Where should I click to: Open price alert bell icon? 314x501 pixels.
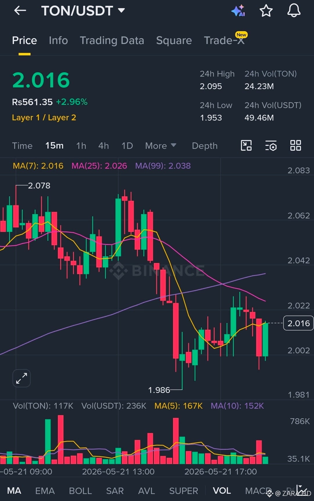294,10
